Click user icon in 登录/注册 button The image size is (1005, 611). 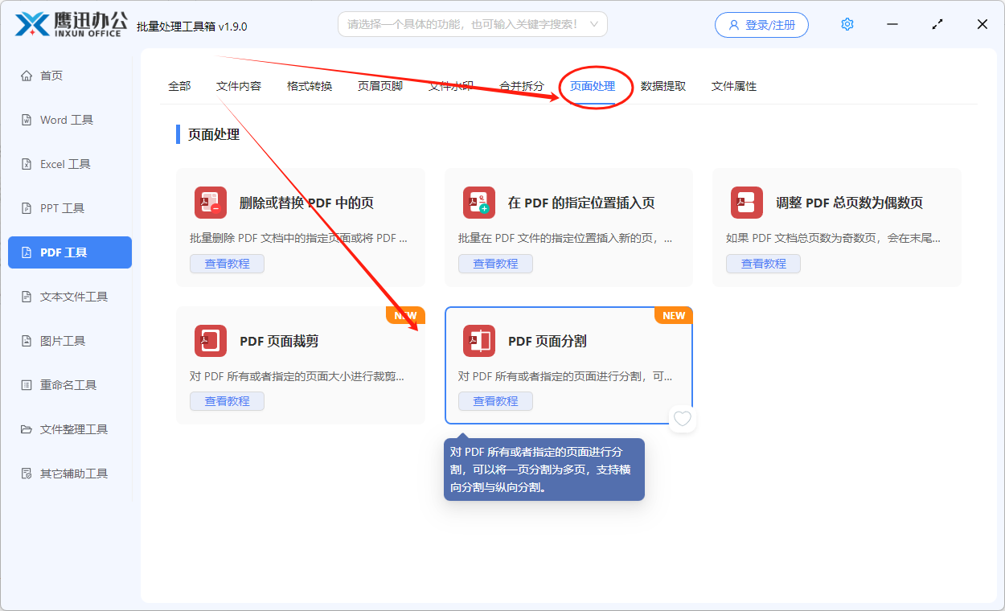[x=733, y=25]
